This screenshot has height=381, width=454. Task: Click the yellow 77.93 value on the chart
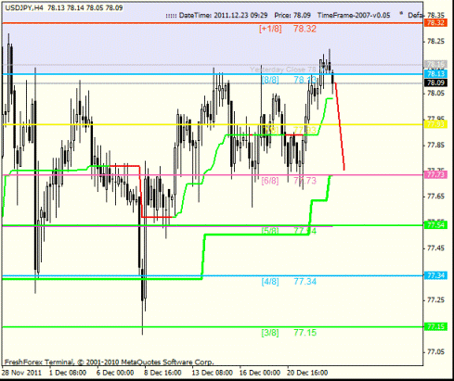point(305,130)
